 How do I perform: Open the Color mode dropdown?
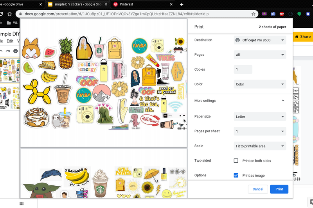pos(260,84)
